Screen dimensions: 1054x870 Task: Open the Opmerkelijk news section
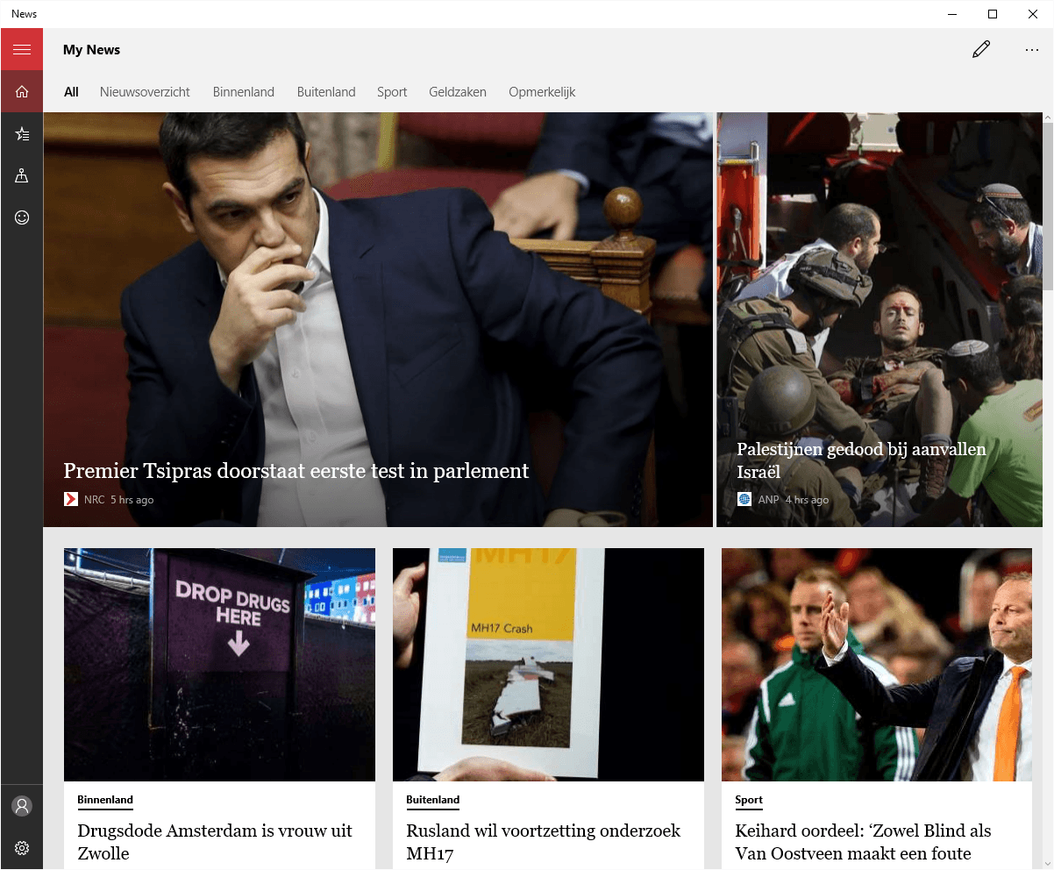click(542, 91)
